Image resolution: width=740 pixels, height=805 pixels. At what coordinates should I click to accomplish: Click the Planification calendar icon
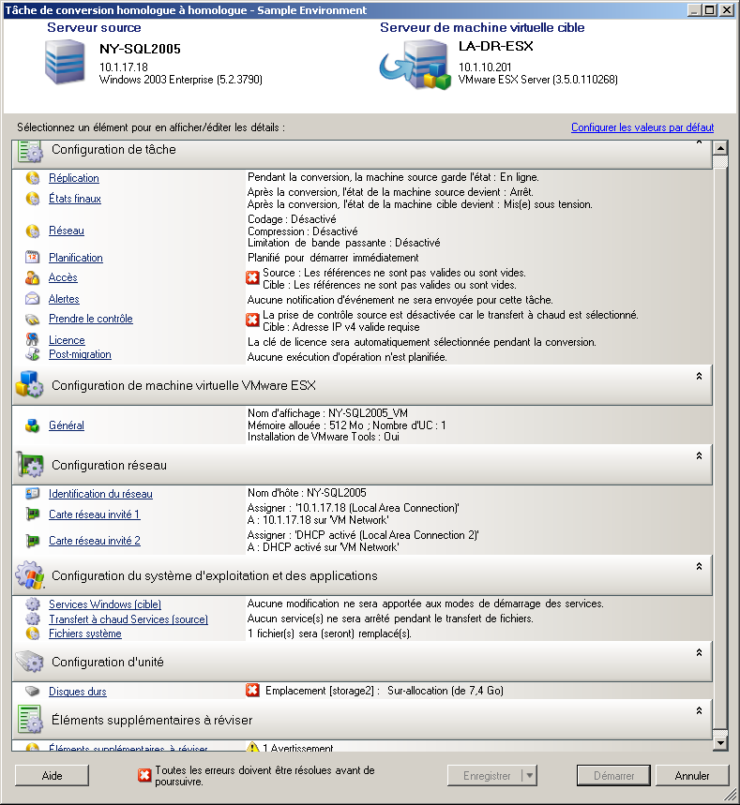(33, 257)
